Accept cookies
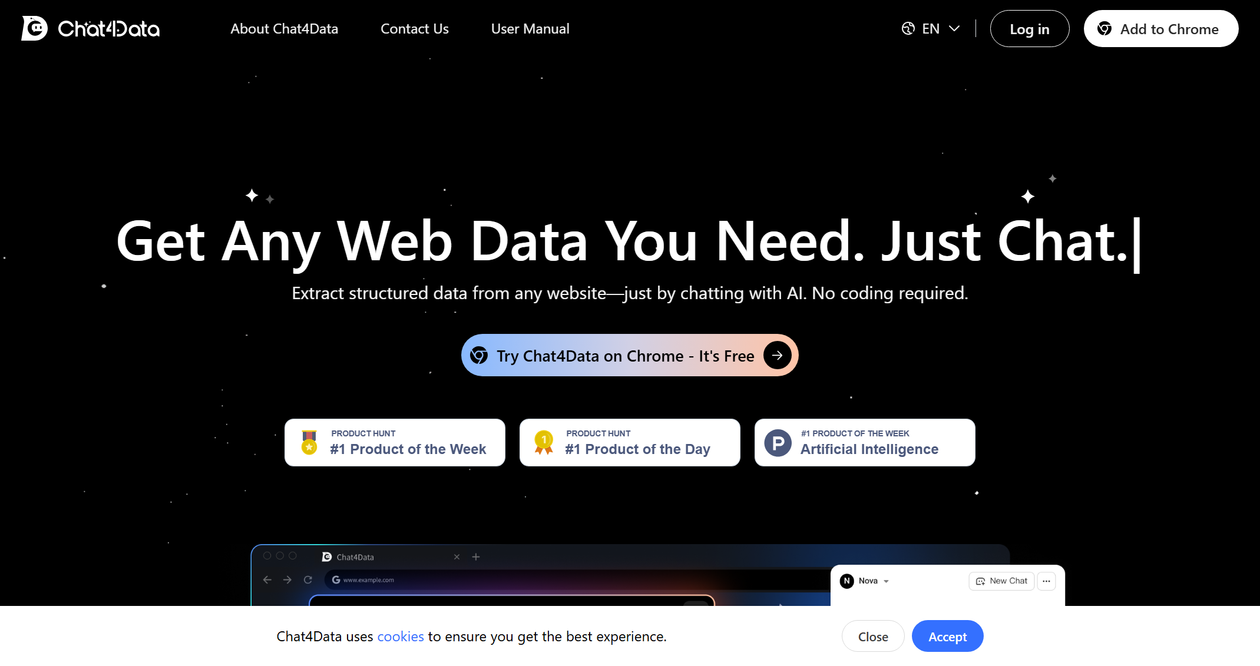Screen dimensions: 1260x666 coord(947,636)
